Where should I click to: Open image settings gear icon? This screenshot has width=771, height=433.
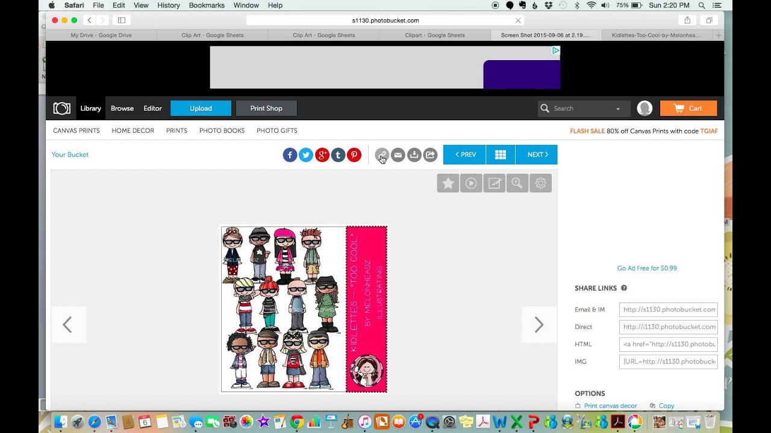540,183
